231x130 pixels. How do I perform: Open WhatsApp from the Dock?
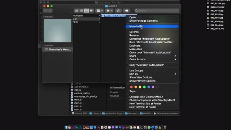pyautogui.click(x=149, y=127)
